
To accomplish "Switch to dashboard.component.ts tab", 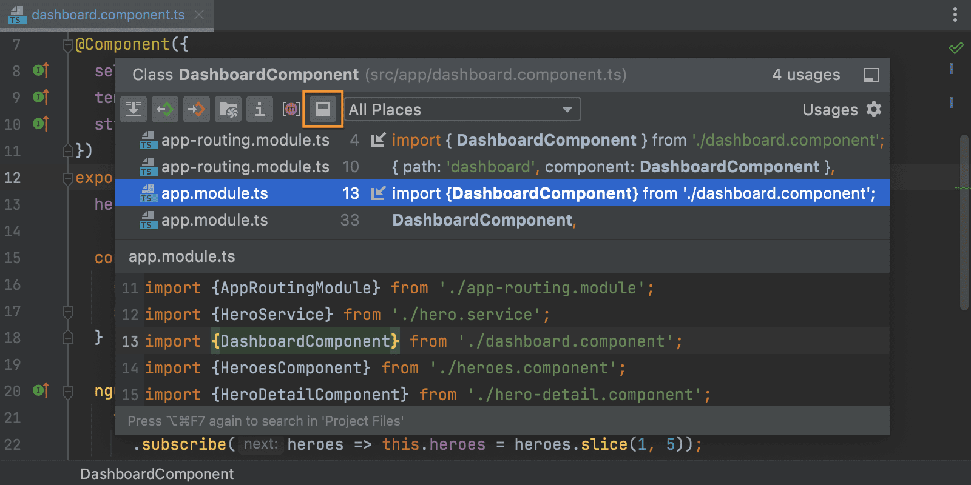I will tap(108, 15).
